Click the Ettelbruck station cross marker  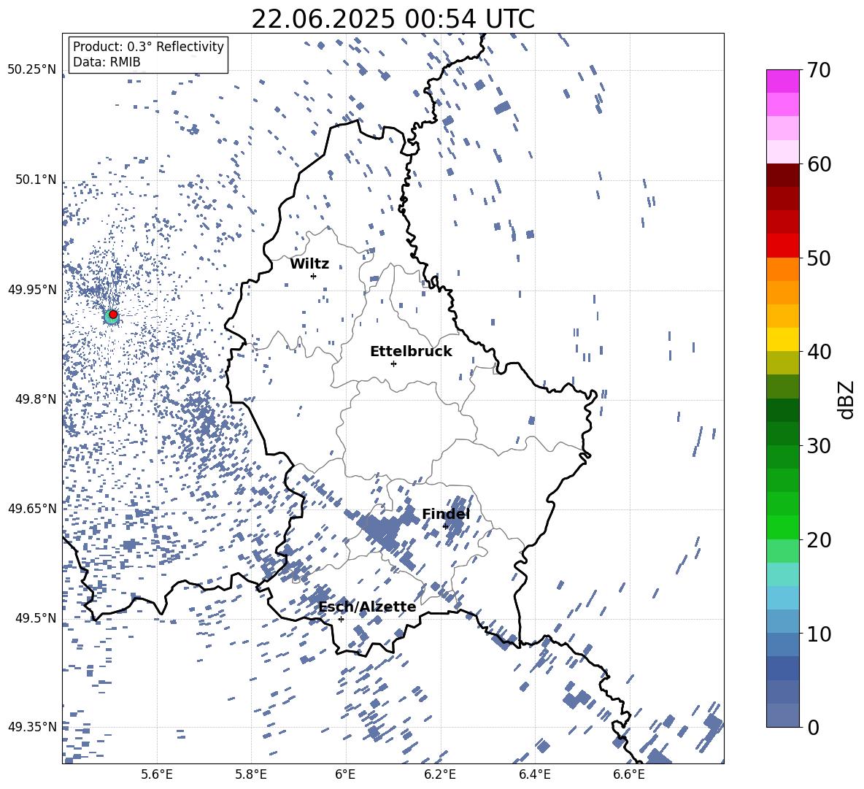pyautogui.click(x=393, y=363)
